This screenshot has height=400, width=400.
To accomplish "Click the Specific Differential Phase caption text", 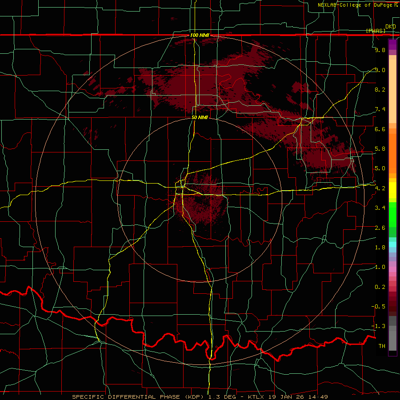I will pos(200,397).
